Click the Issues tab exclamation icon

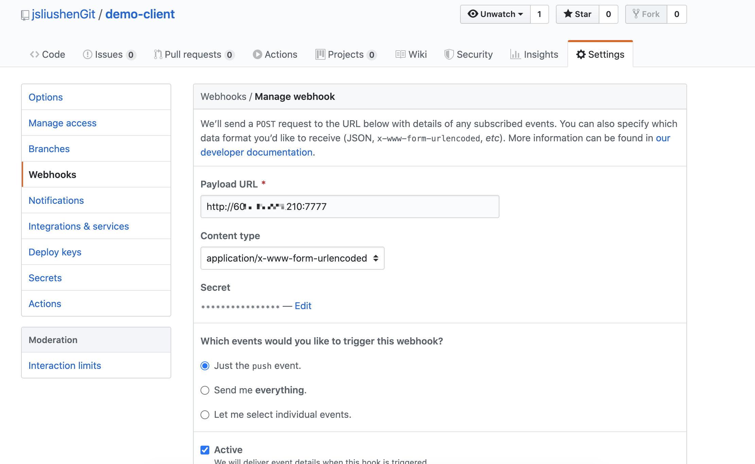click(x=87, y=54)
